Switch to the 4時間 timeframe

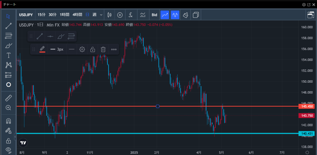(77, 15)
